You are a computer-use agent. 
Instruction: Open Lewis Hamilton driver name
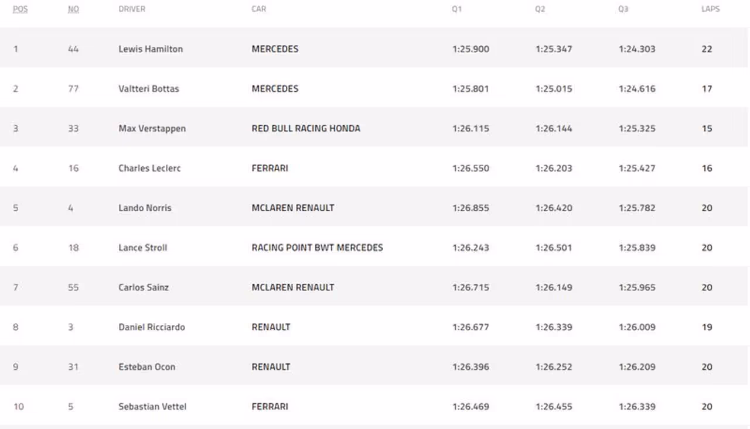point(151,49)
